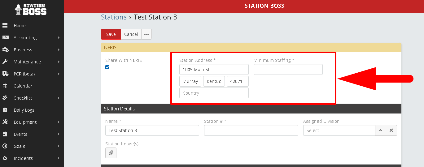Uncheck the Share With NERIS checkbox

tap(107, 67)
